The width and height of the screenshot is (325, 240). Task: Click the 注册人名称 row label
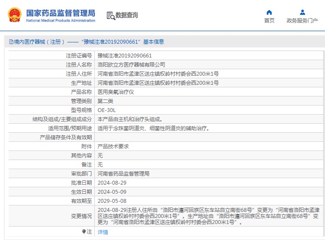[x=79, y=64]
